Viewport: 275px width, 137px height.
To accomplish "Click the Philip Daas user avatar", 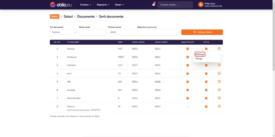I will (x=201, y=5).
